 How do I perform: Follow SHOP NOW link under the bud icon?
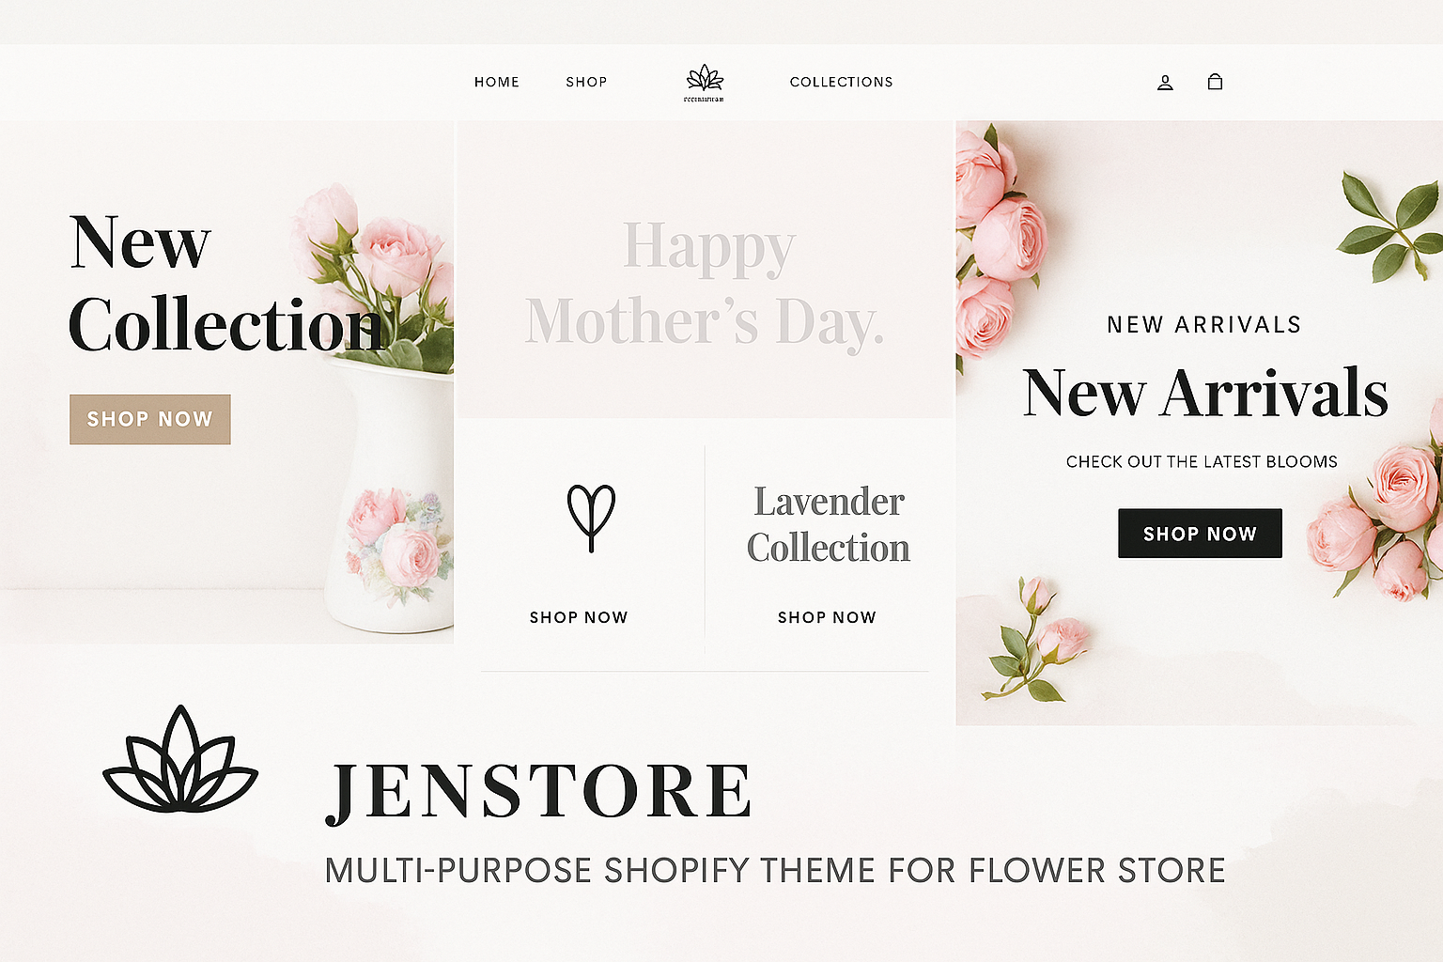579,617
